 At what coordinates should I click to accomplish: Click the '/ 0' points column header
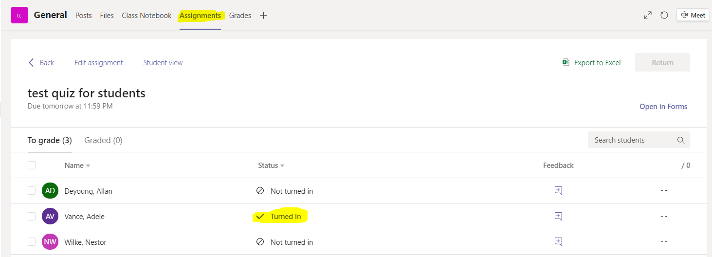point(686,165)
